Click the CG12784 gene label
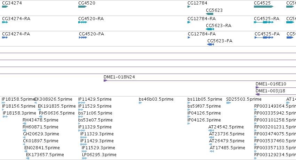 [197, 3]
